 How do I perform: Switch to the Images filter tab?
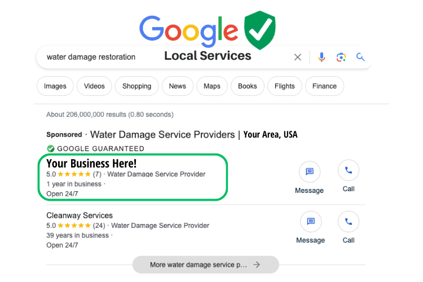tap(55, 86)
